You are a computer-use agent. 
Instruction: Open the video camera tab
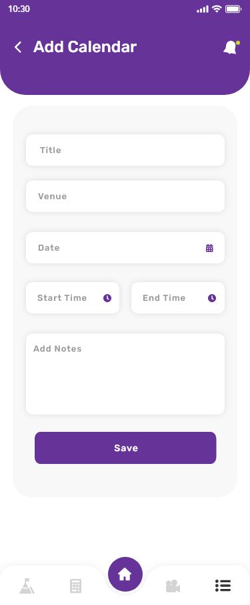(x=173, y=586)
